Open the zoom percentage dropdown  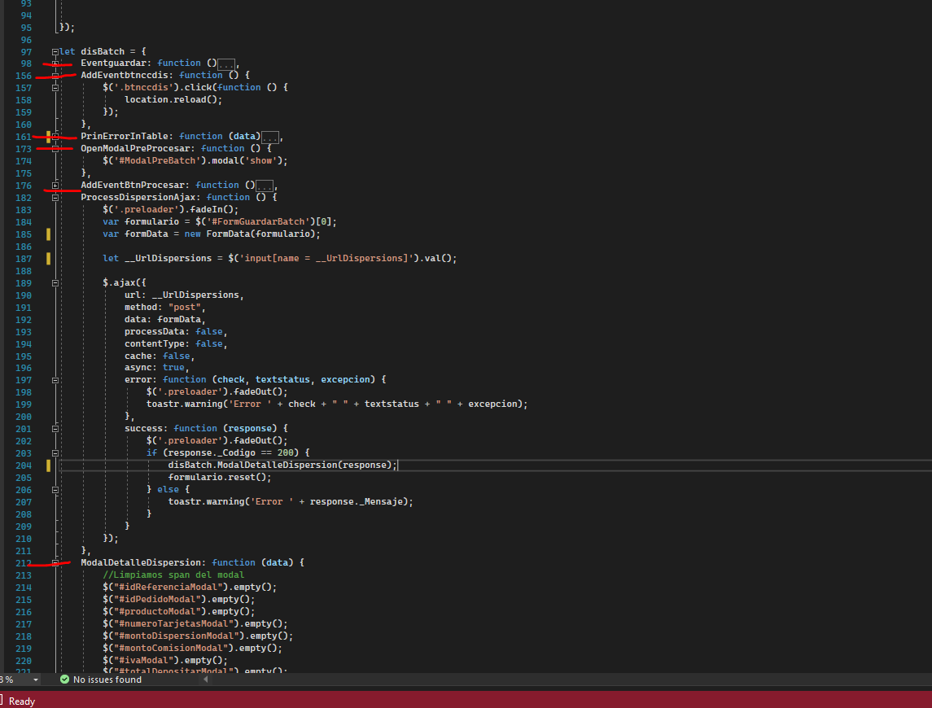35,680
